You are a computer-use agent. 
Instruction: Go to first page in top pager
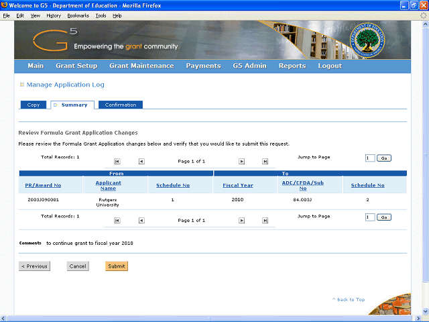click(x=117, y=161)
